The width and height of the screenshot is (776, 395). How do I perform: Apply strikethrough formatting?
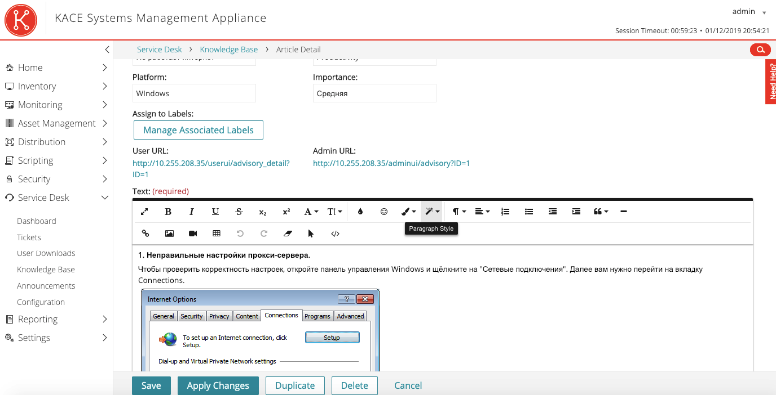239,212
